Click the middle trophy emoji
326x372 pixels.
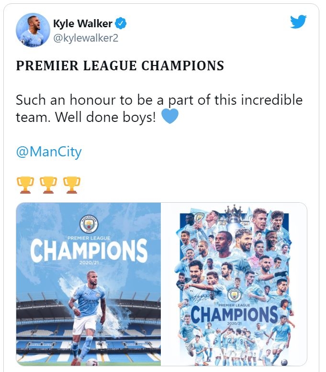click(x=48, y=184)
